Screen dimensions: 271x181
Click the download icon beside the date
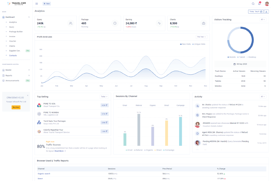266,12
